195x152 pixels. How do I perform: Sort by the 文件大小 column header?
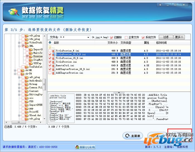click(107, 43)
